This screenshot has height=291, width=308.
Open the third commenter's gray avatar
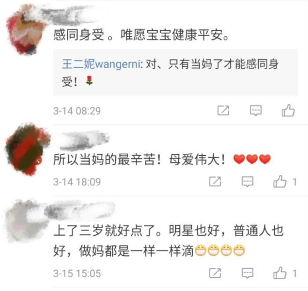click(x=24, y=221)
